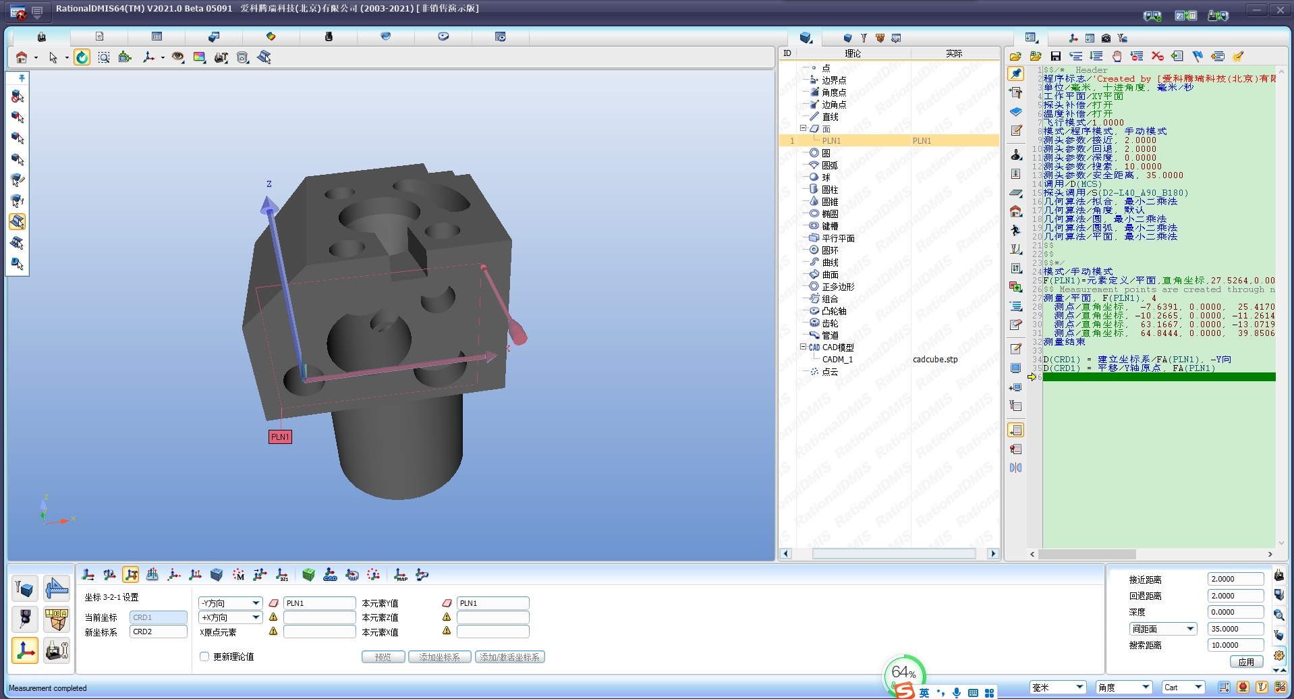Open the home view dropdown arrow

tap(36, 58)
